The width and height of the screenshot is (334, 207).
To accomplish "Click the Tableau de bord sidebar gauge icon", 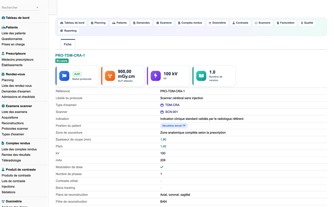I will click(3, 18).
